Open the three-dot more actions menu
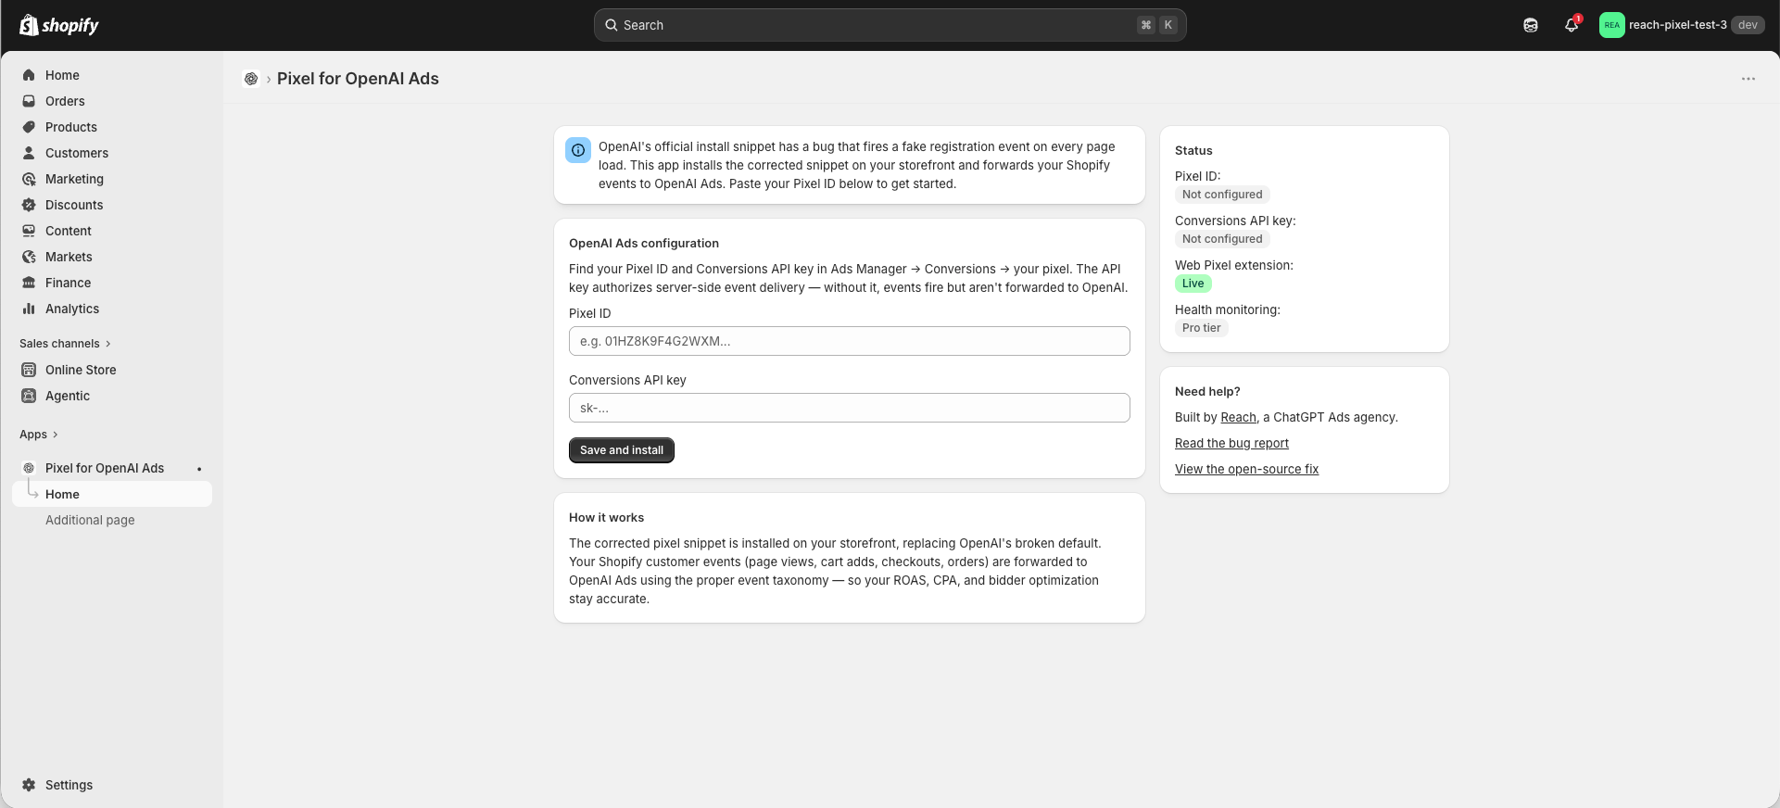Screen dimensions: 1780x808 coord(1748,79)
